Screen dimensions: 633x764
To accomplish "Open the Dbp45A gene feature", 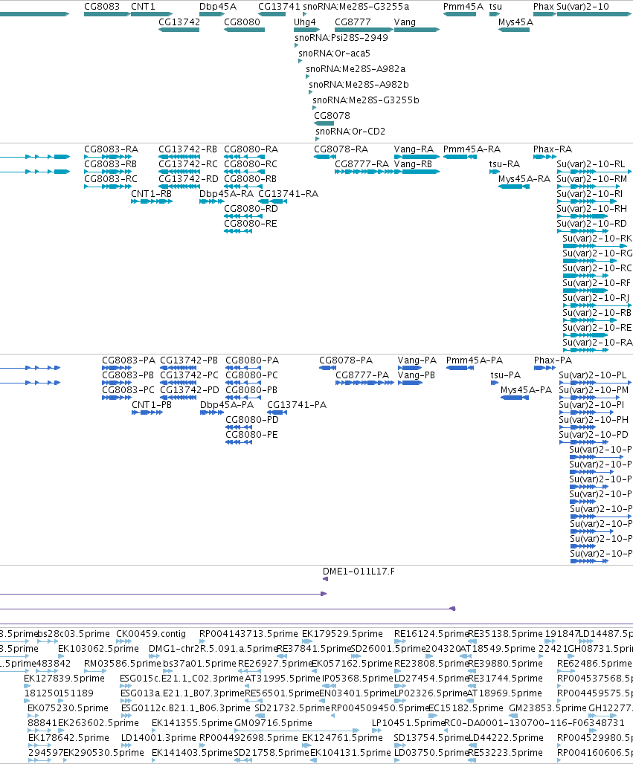I will (x=212, y=14).
